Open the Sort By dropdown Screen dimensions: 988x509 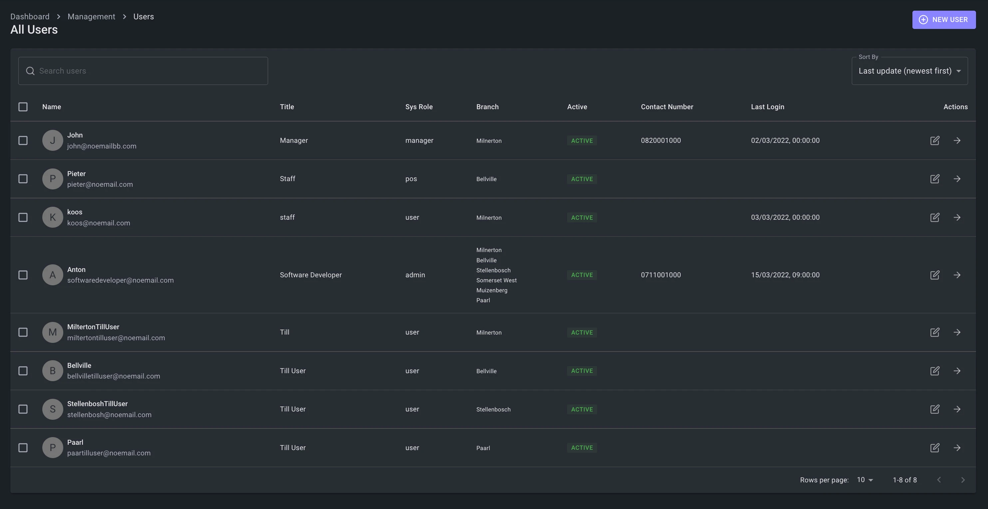click(909, 71)
